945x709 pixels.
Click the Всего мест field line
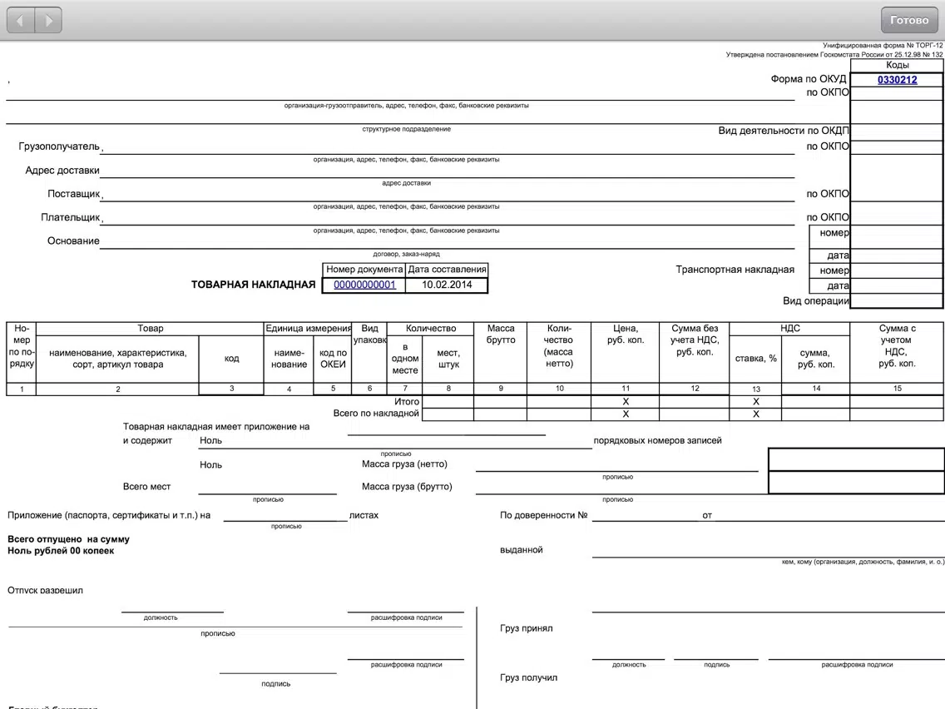268,487
